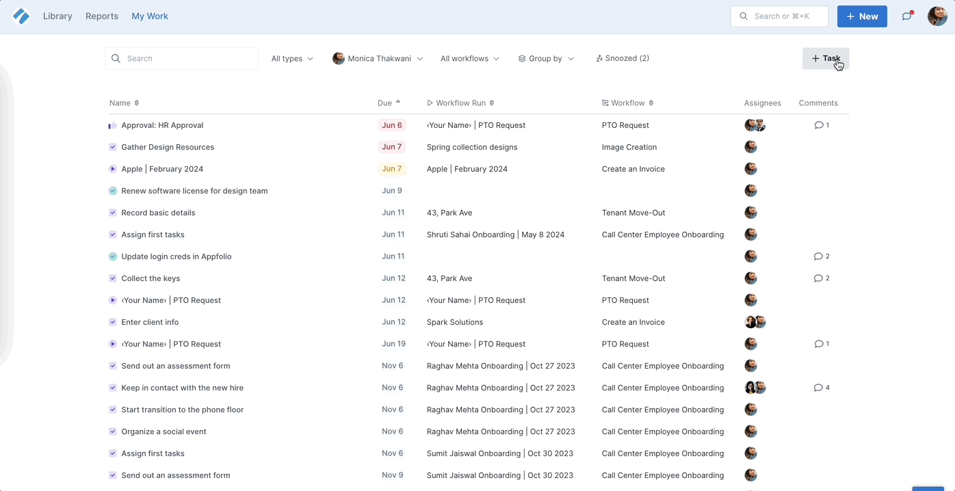Click the Snoozed (2) filter
Viewport: 955px width, 491px height.
[x=623, y=58]
